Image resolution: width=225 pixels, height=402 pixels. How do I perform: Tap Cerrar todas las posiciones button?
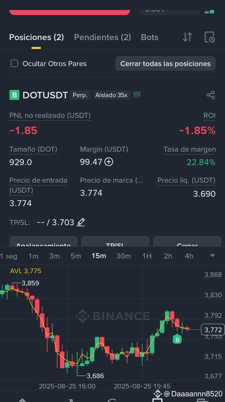click(x=165, y=64)
